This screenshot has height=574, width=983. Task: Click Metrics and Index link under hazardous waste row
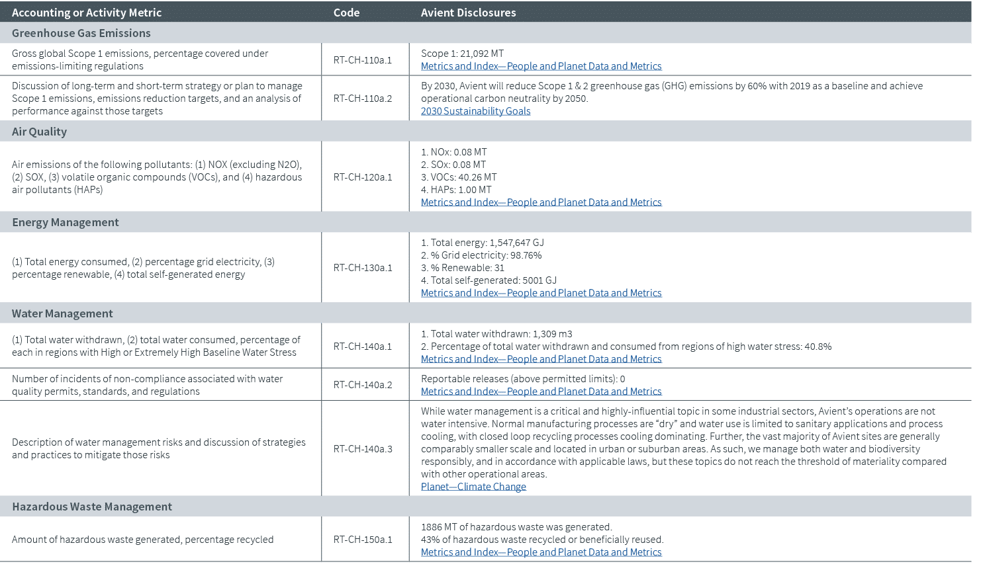click(541, 551)
